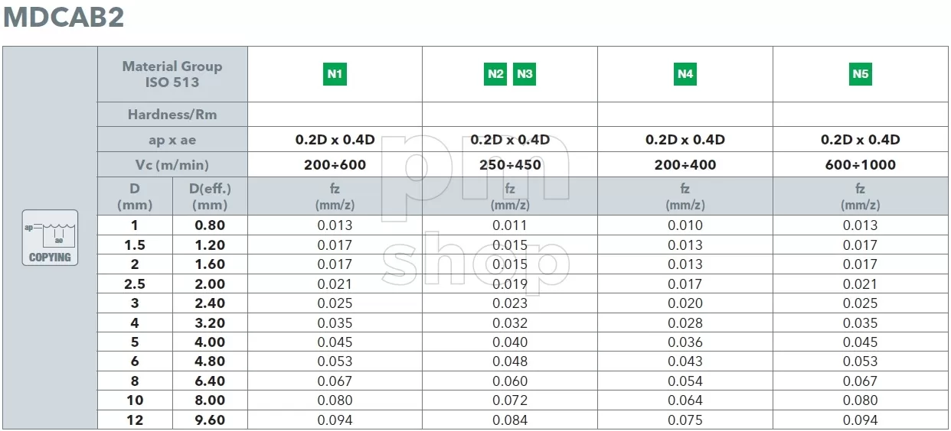Click the 'D(eff.) (mm)' column header
Viewport: 951px width, 431px height.
211,196
